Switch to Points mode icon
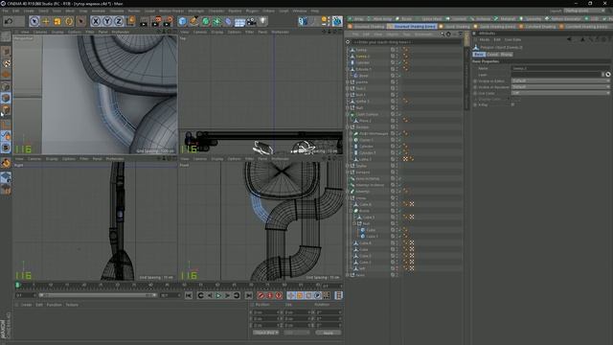Screen dimensions: 613x345 6,87
